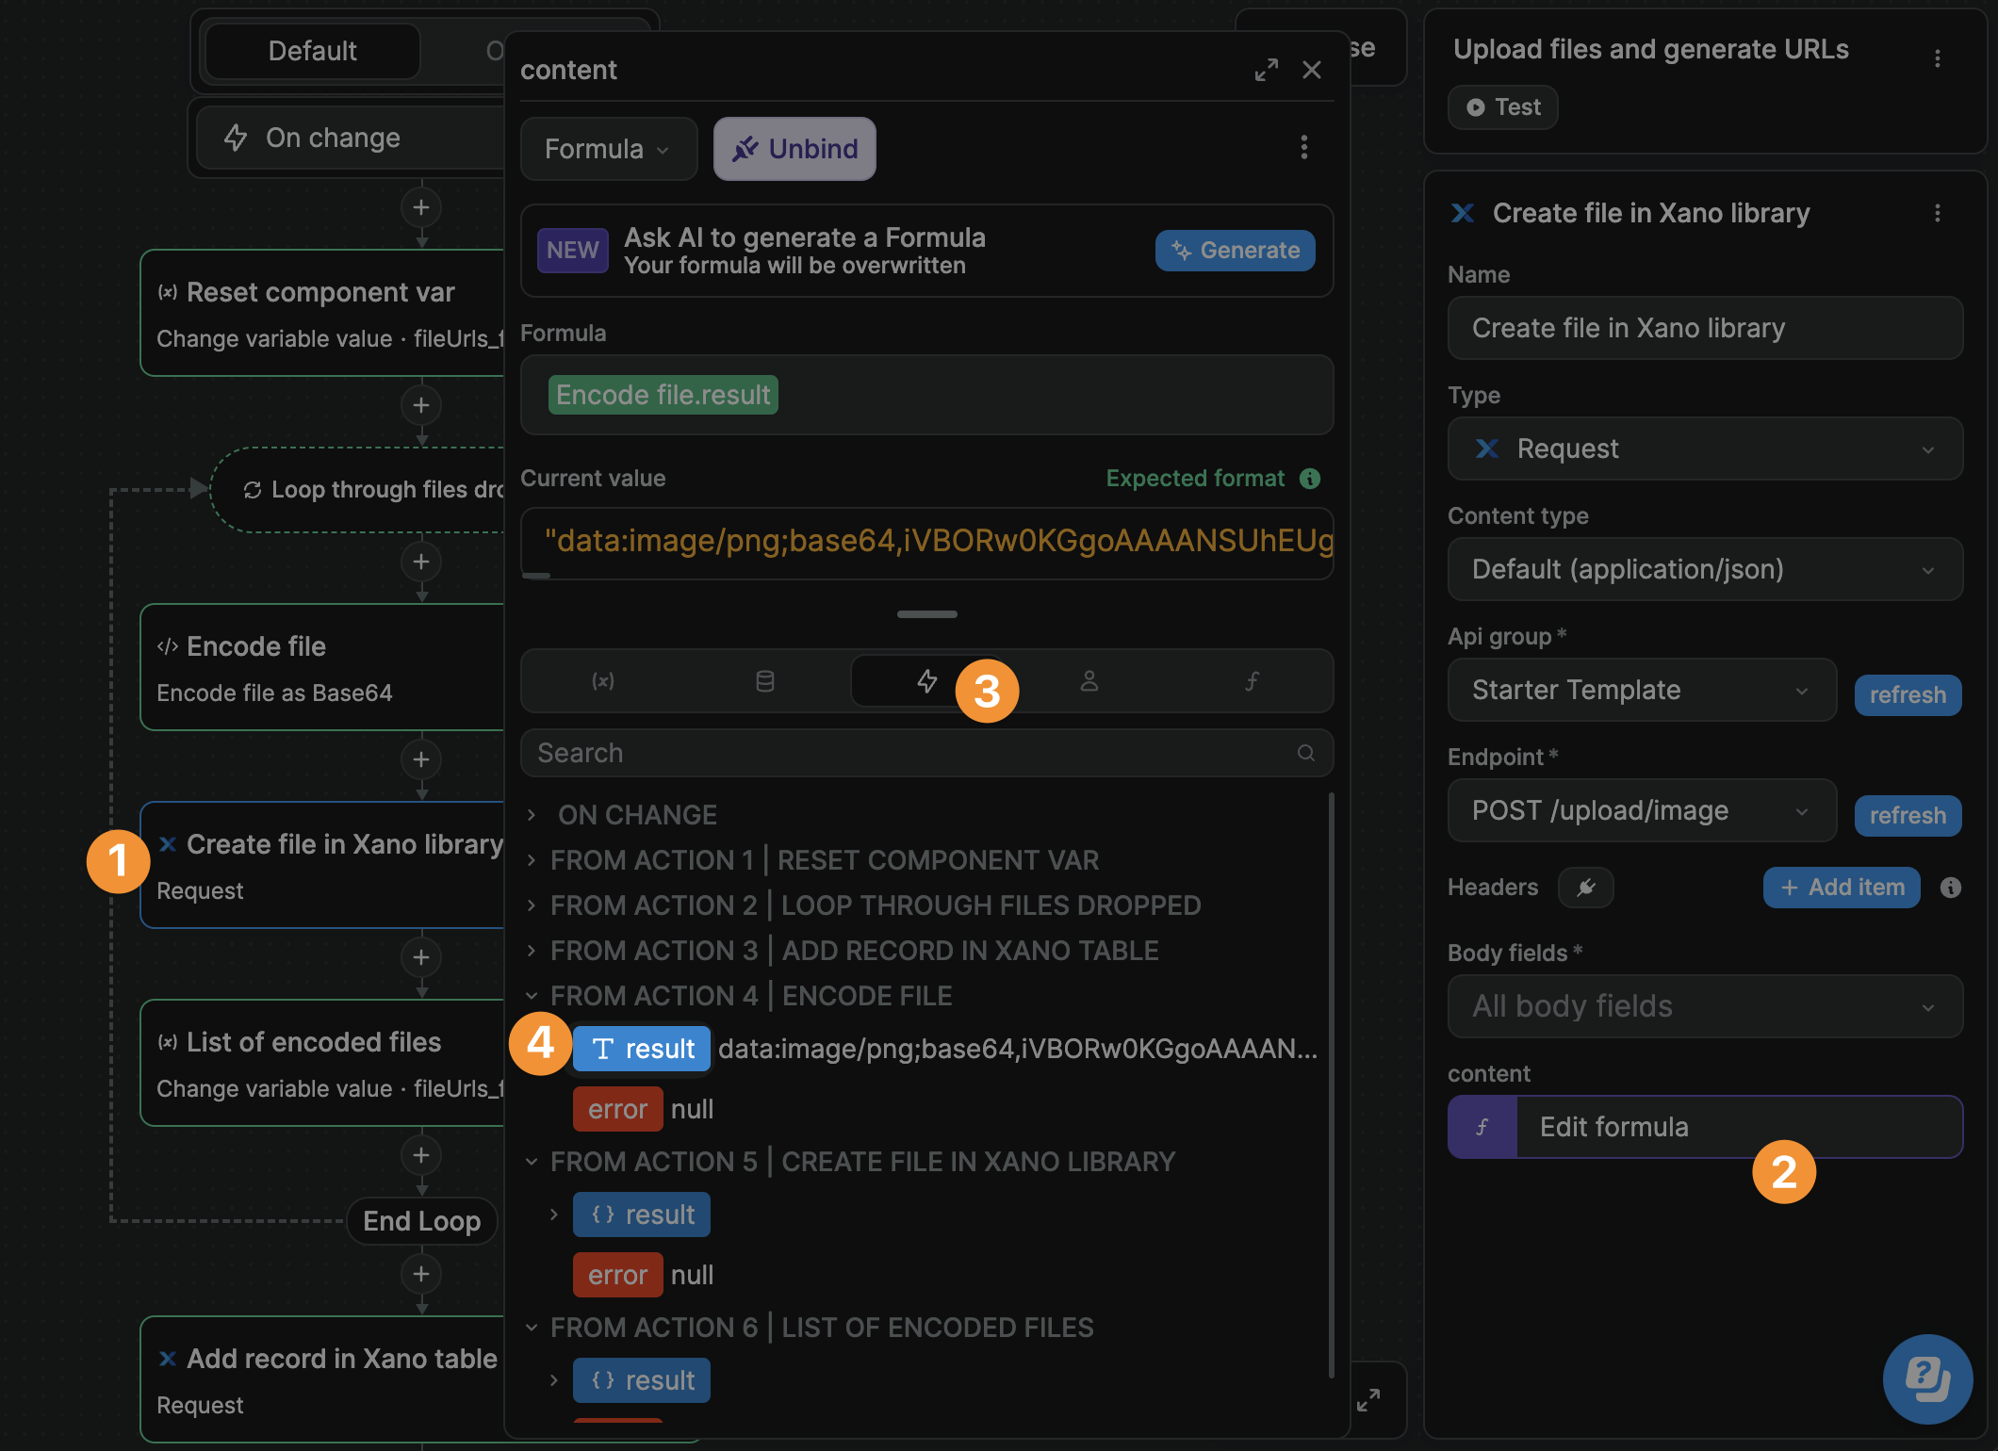Viewport: 1998px width, 1451px height.
Task: Open Create file in Xano library options menu
Action: click(1938, 214)
